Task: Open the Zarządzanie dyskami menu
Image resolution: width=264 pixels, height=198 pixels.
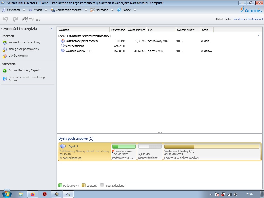Action: tap(69, 10)
